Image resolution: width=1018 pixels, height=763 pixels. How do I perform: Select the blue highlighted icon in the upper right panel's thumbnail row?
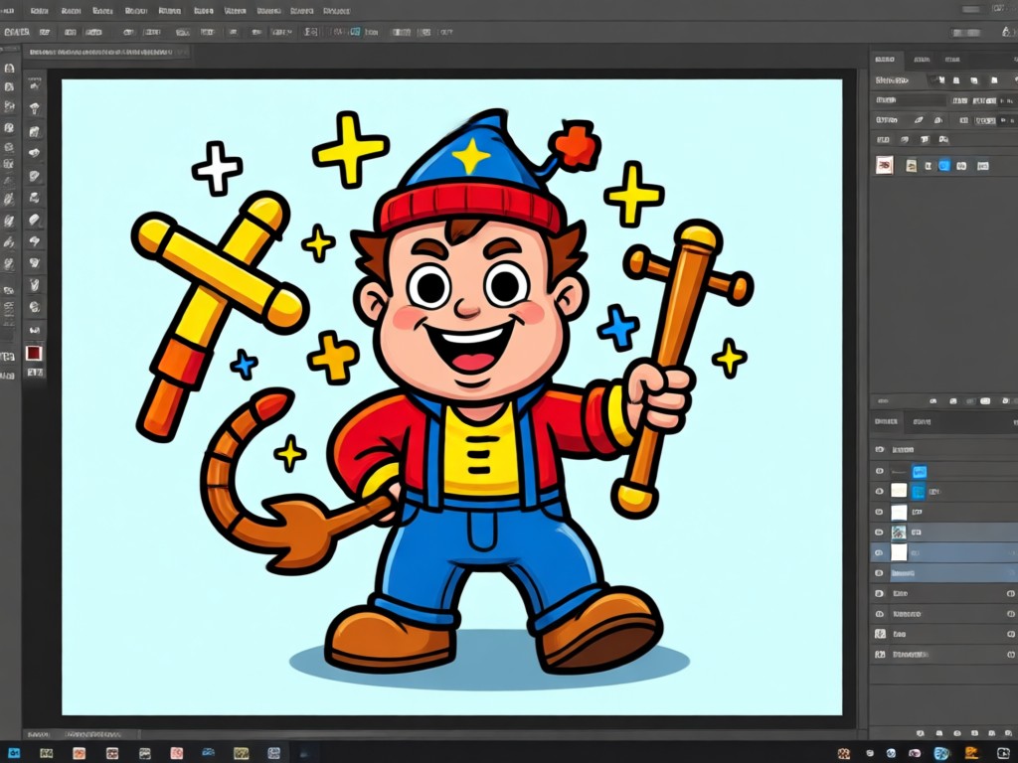pos(944,166)
